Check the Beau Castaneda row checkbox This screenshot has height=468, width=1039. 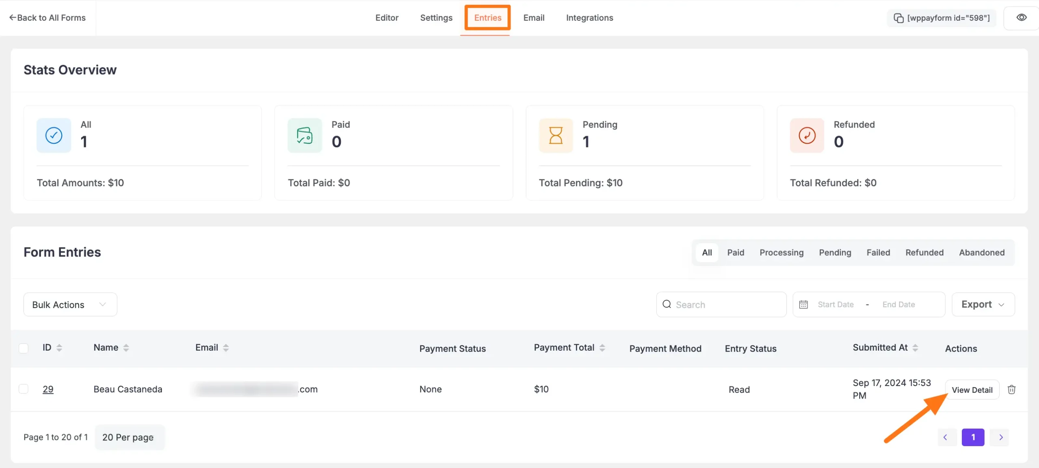24,389
